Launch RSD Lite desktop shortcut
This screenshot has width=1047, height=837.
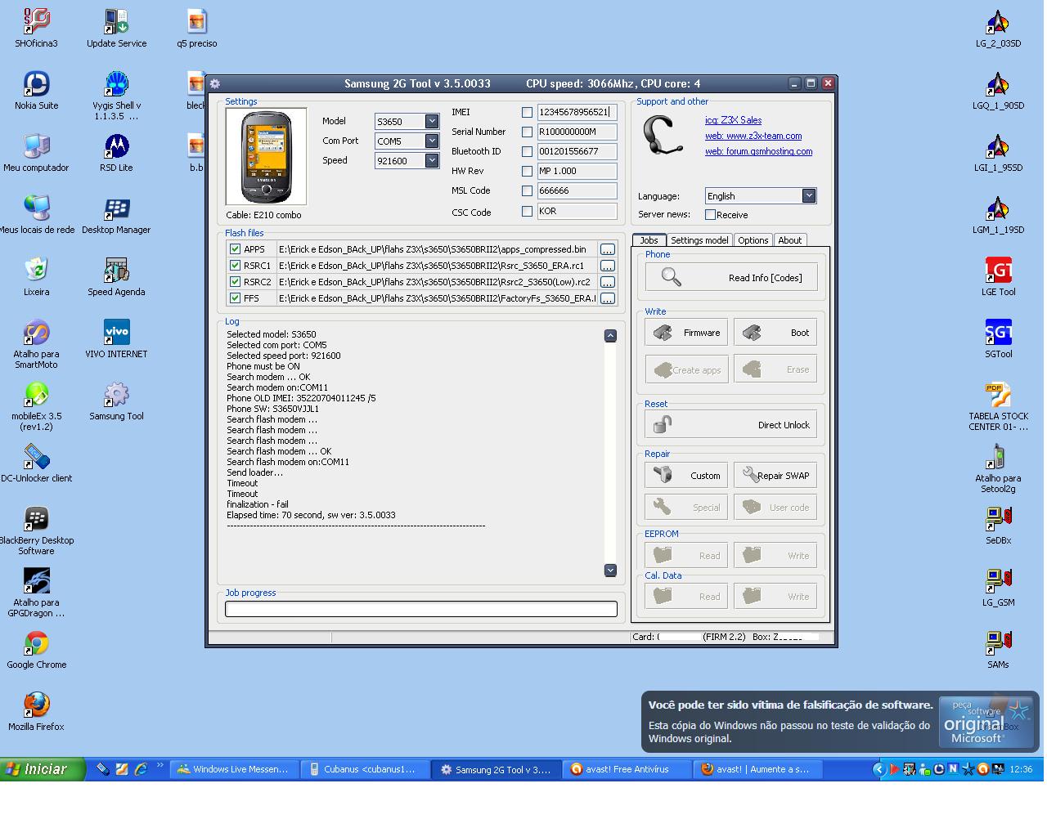pyautogui.click(x=116, y=152)
